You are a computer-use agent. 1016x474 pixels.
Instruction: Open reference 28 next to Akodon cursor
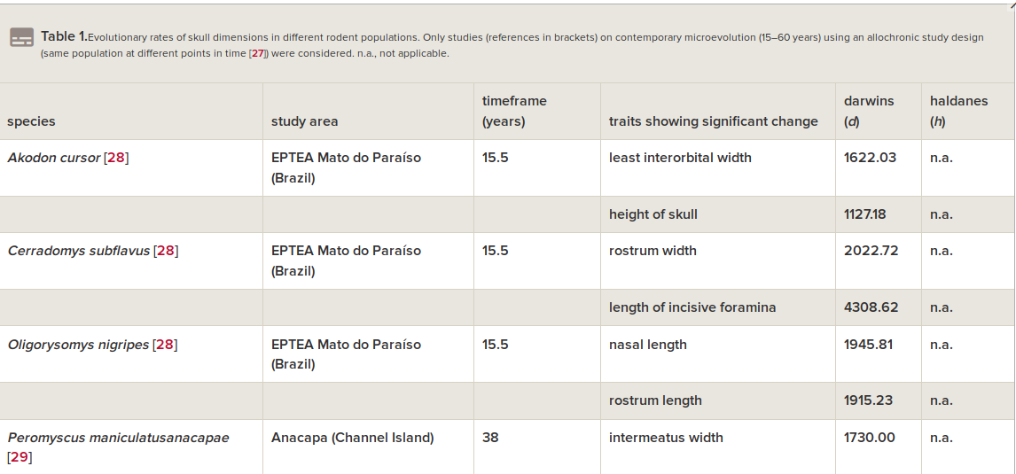(x=116, y=158)
